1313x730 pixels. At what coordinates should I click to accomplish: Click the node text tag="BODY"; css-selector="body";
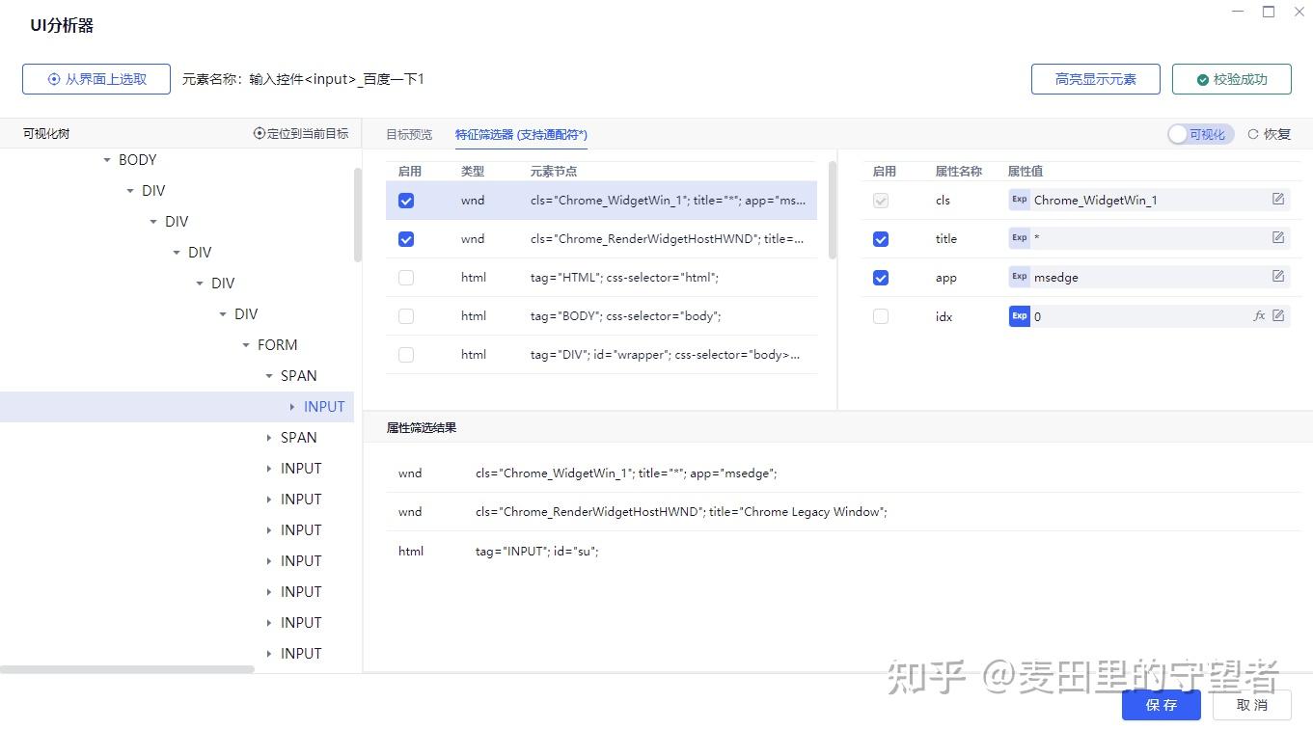tap(625, 316)
